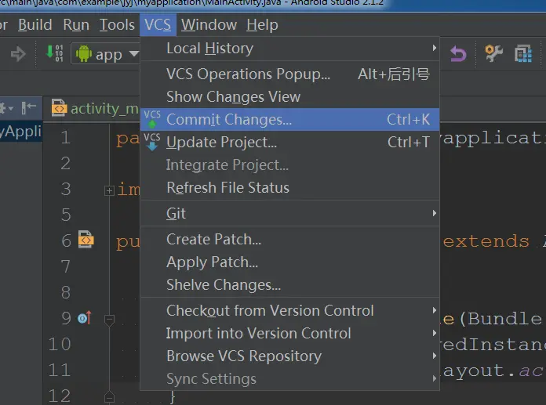Expand Checkout from Version Control submenu
This screenshot has width=546, height=405.
pyautogui.click(x=289, y=310)
